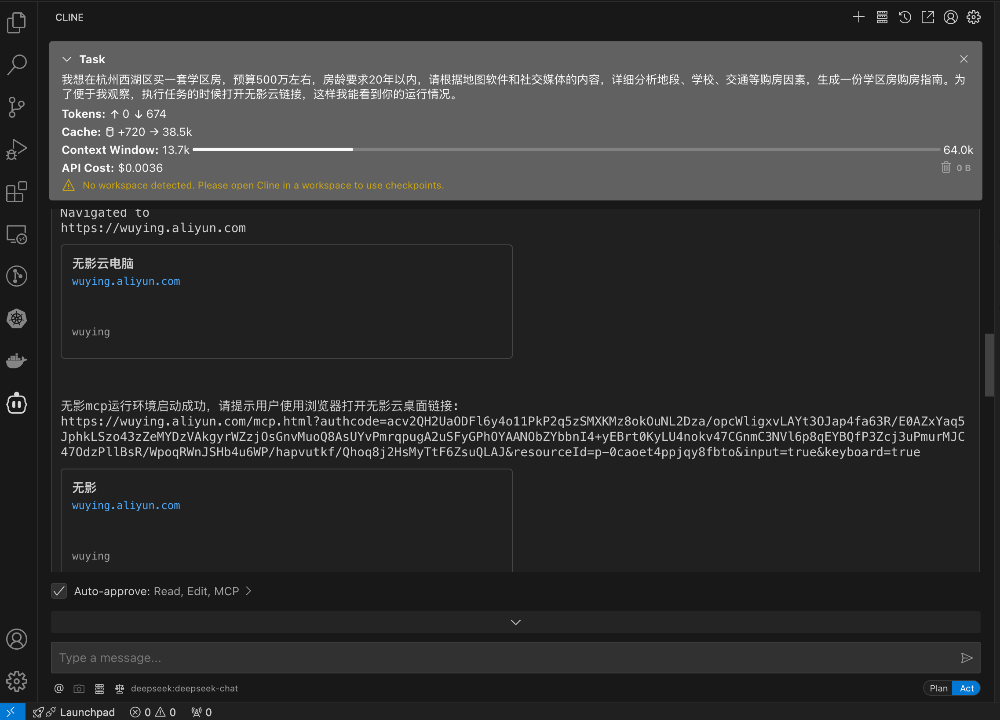Switch to Plan mode
Viewport: 1000px width, 720px height.
coord(938,688)
